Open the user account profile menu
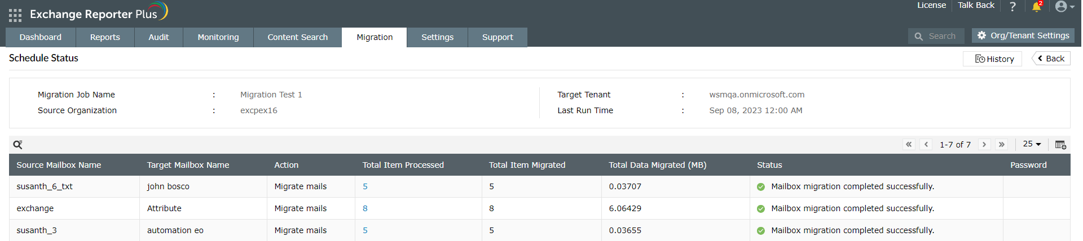Image resolution: width=1083 pixels, height=241 pixels. point(1064,7)
